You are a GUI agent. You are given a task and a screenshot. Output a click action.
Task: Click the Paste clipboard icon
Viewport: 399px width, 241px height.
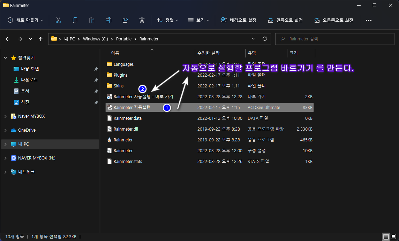92,20
